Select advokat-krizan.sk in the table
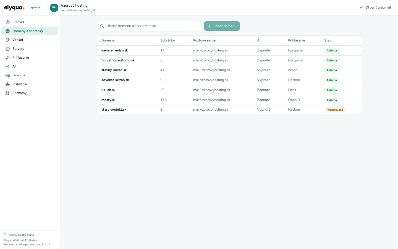 (115, 80)
